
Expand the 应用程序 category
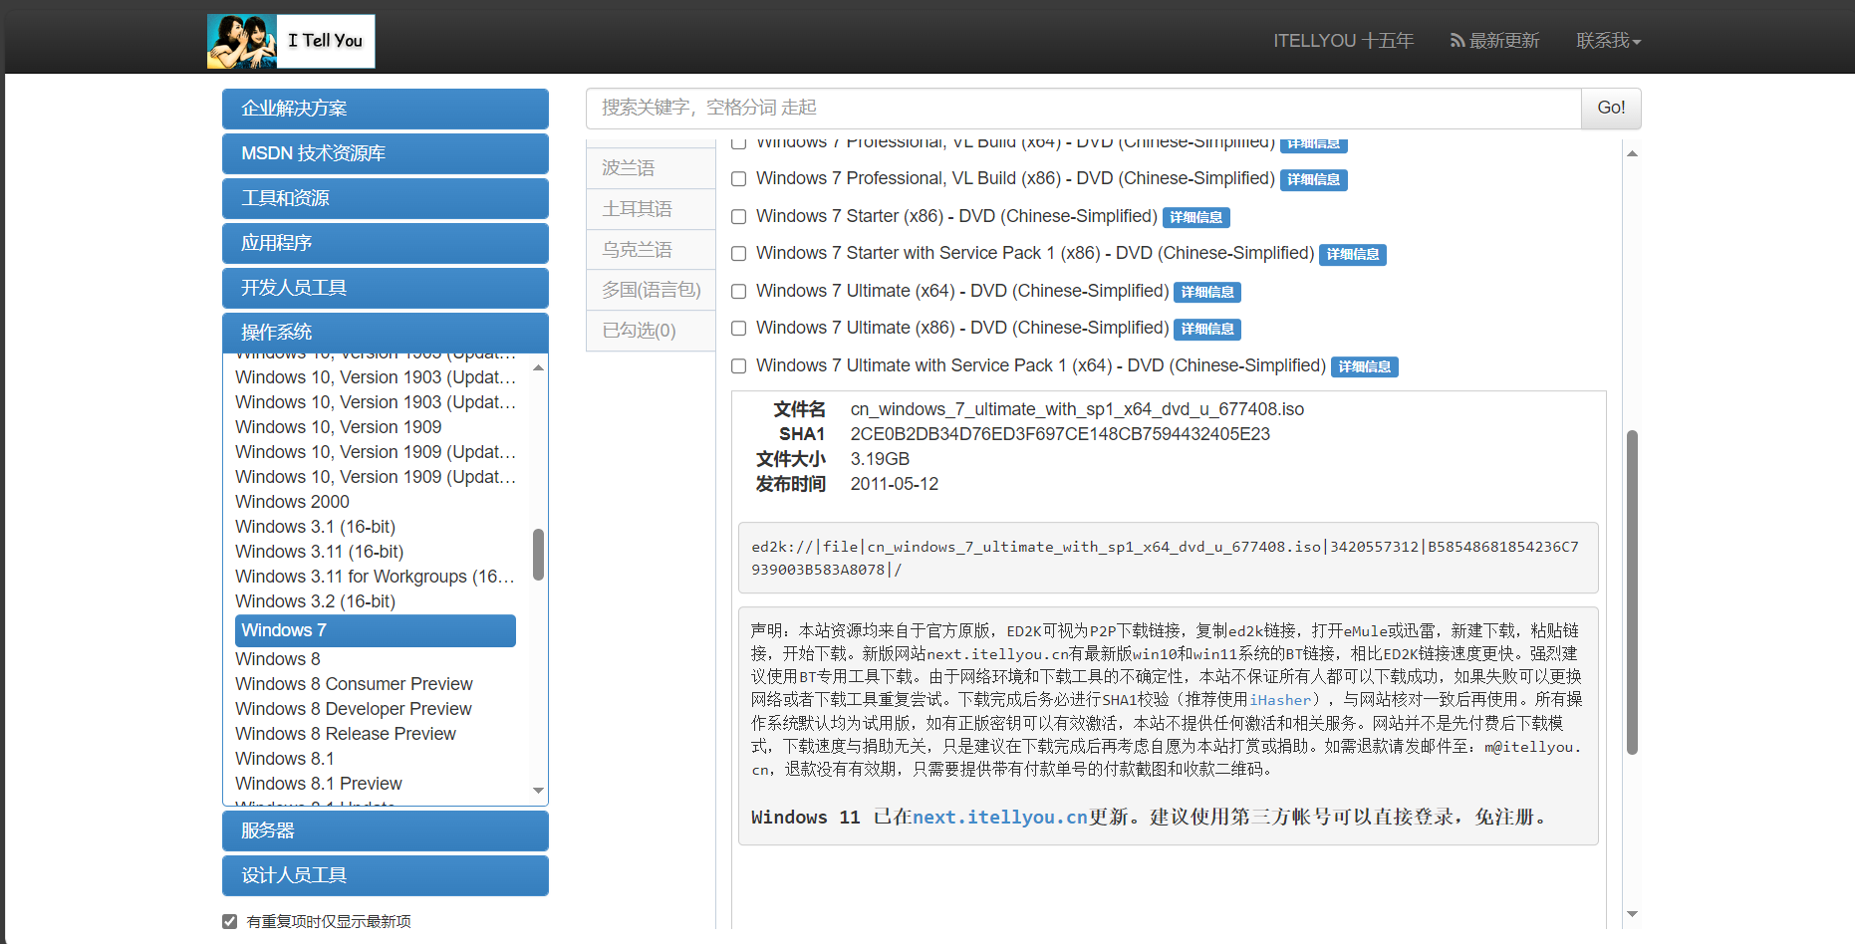click(x=385, y=243)
